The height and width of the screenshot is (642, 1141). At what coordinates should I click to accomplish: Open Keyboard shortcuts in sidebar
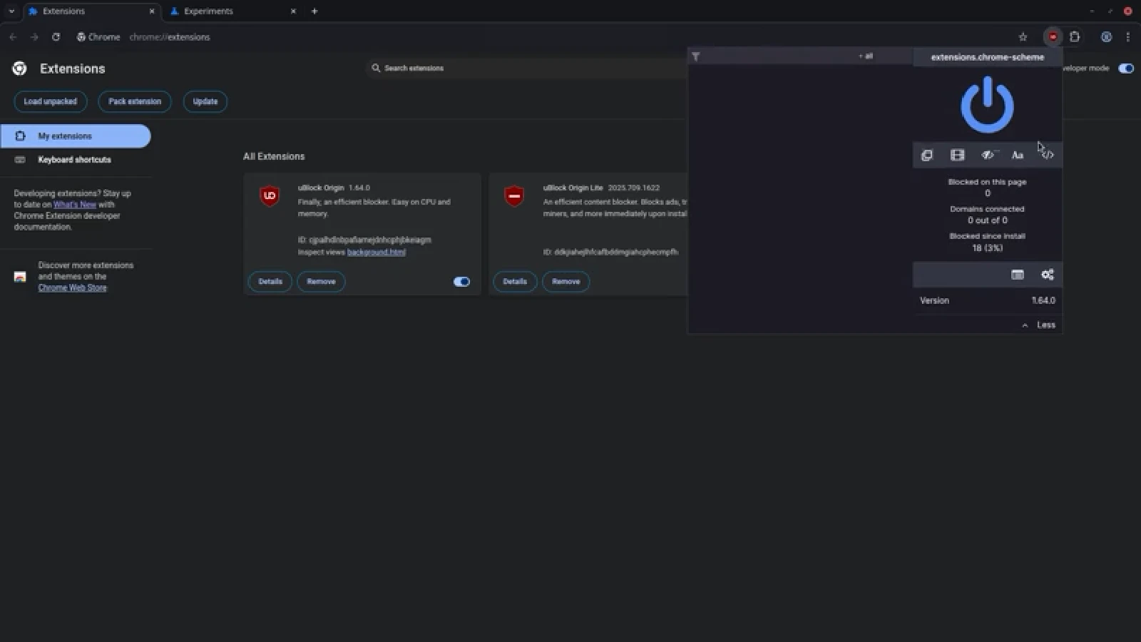point(74,160)
